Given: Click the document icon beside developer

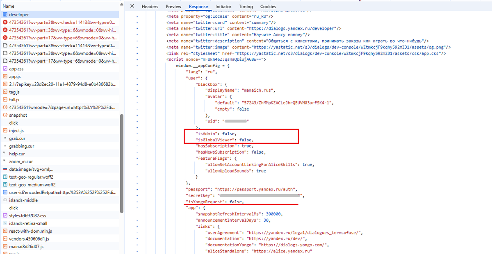Looking at the screenshot, I should tap(5, 15).
